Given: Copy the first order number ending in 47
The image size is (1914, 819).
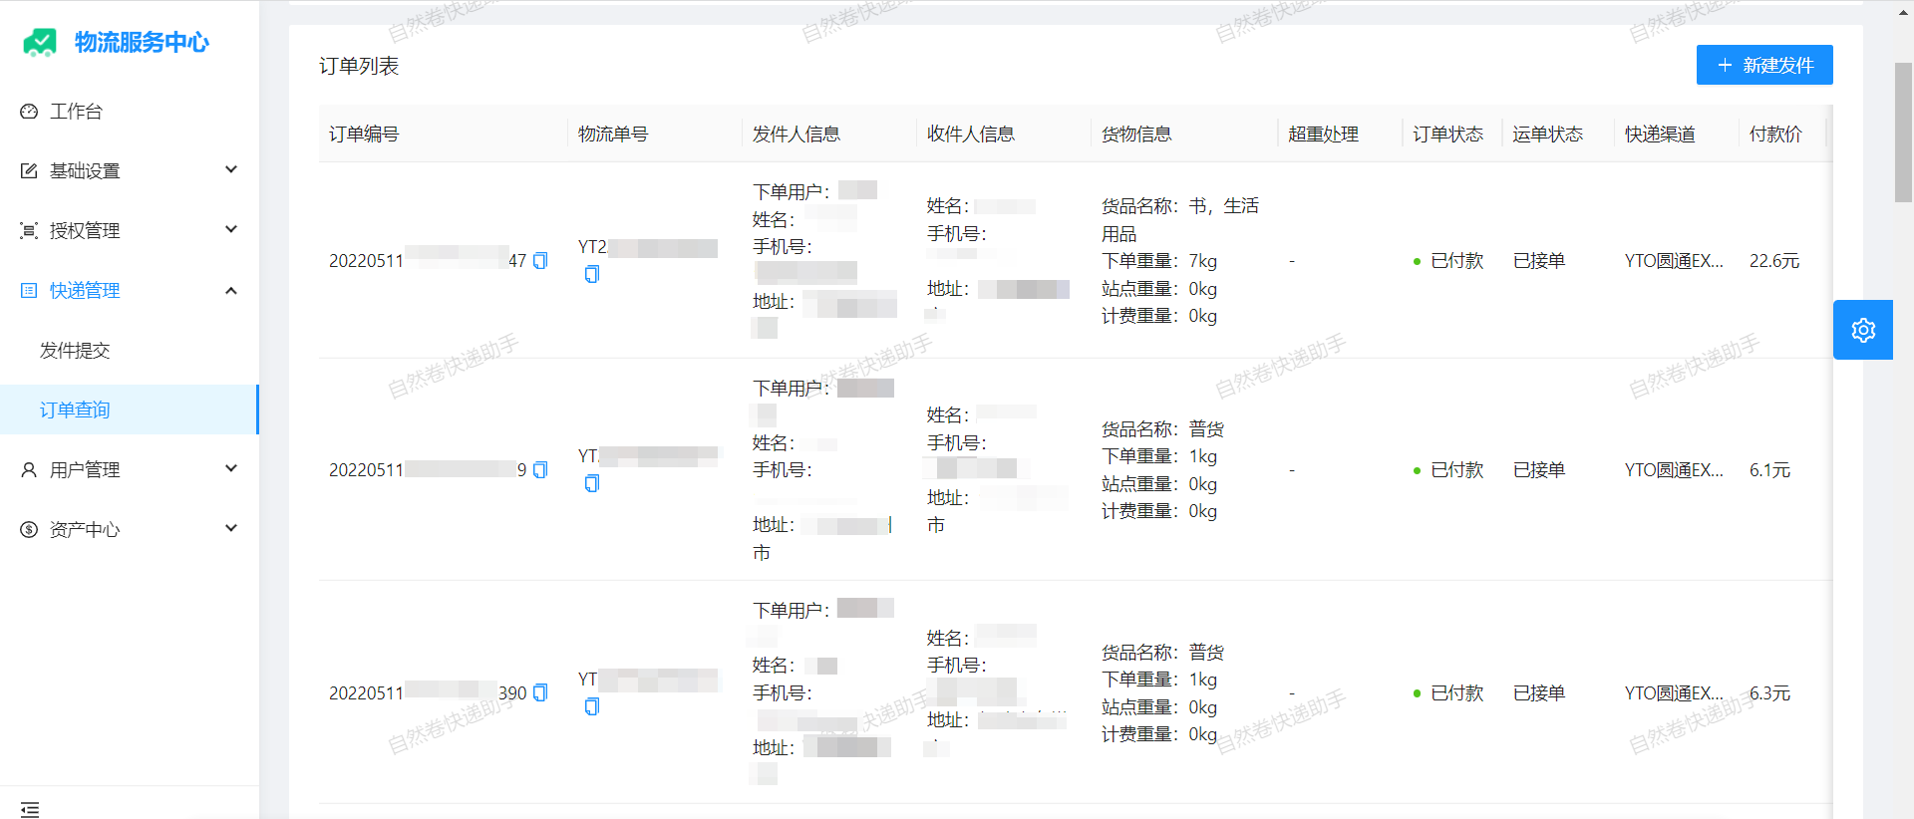Looking at the screenshot, I should pyautogui.click(x=540, y=261).
